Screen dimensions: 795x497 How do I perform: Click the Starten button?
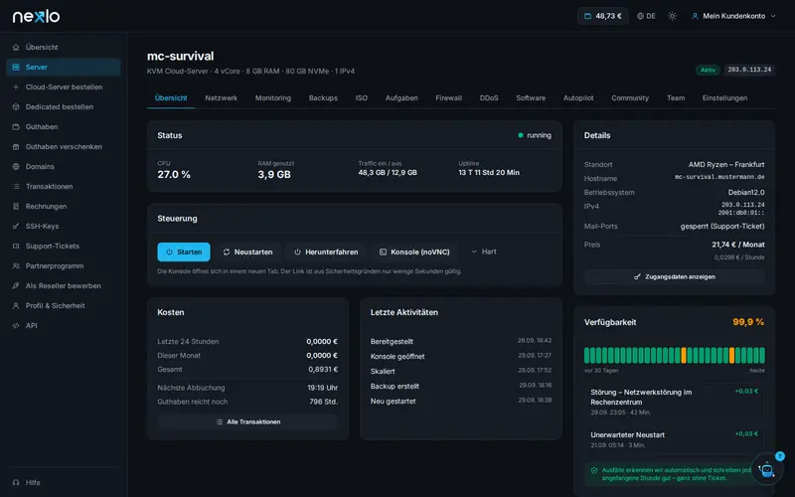[x=184, y=251]
